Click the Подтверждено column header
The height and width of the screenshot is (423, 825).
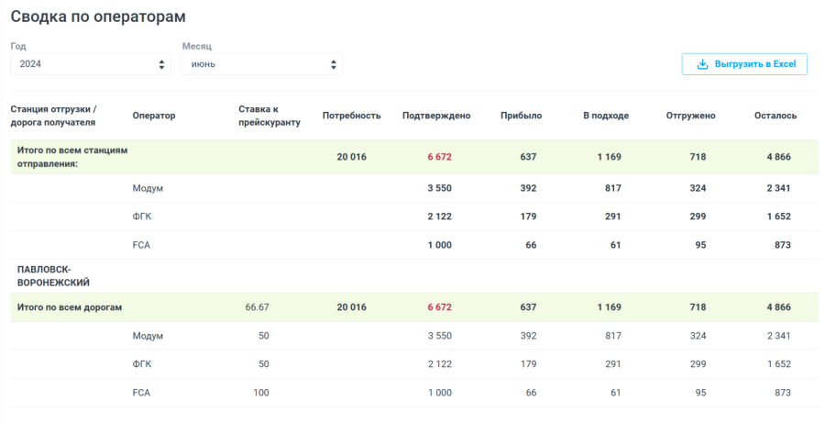[436, 116]
